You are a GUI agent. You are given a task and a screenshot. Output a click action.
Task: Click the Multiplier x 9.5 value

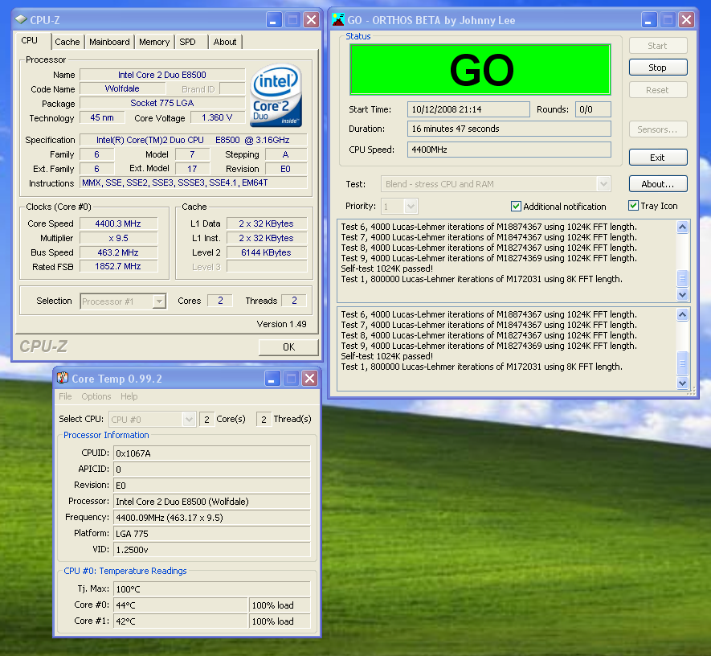[119, 238]
